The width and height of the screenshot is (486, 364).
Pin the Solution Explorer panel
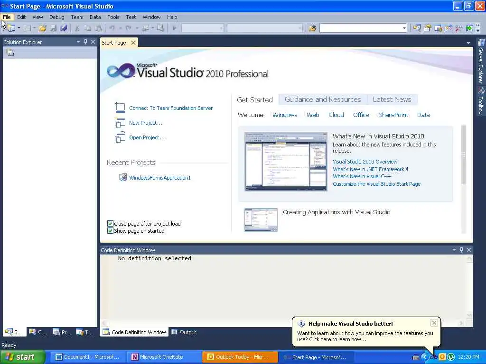(85, 42)
